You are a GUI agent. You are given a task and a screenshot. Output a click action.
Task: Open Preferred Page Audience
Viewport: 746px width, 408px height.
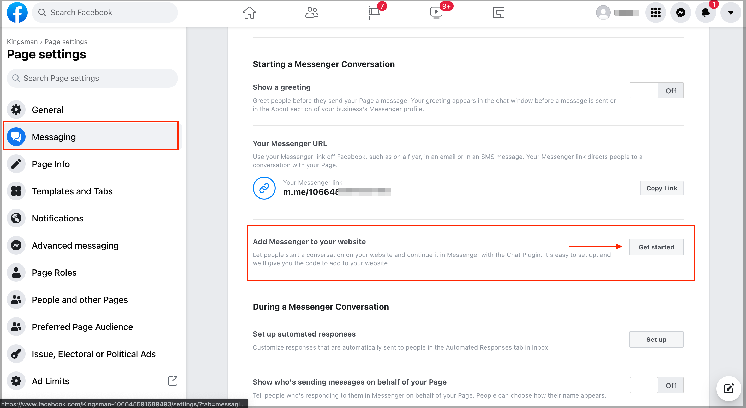[82, 327]
